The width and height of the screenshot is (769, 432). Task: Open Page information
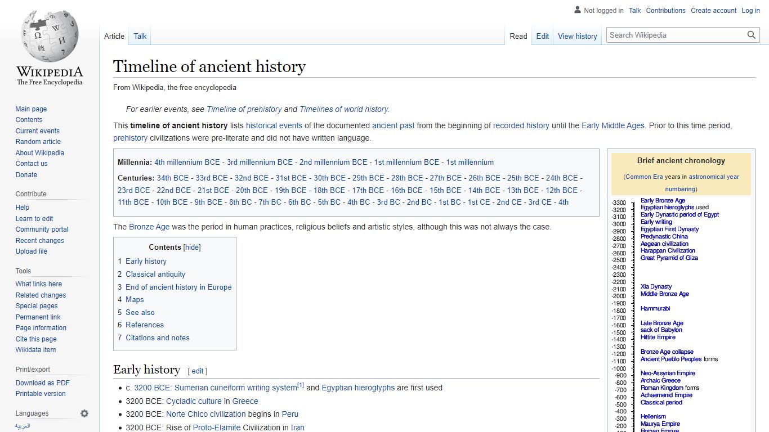(41, 328)
